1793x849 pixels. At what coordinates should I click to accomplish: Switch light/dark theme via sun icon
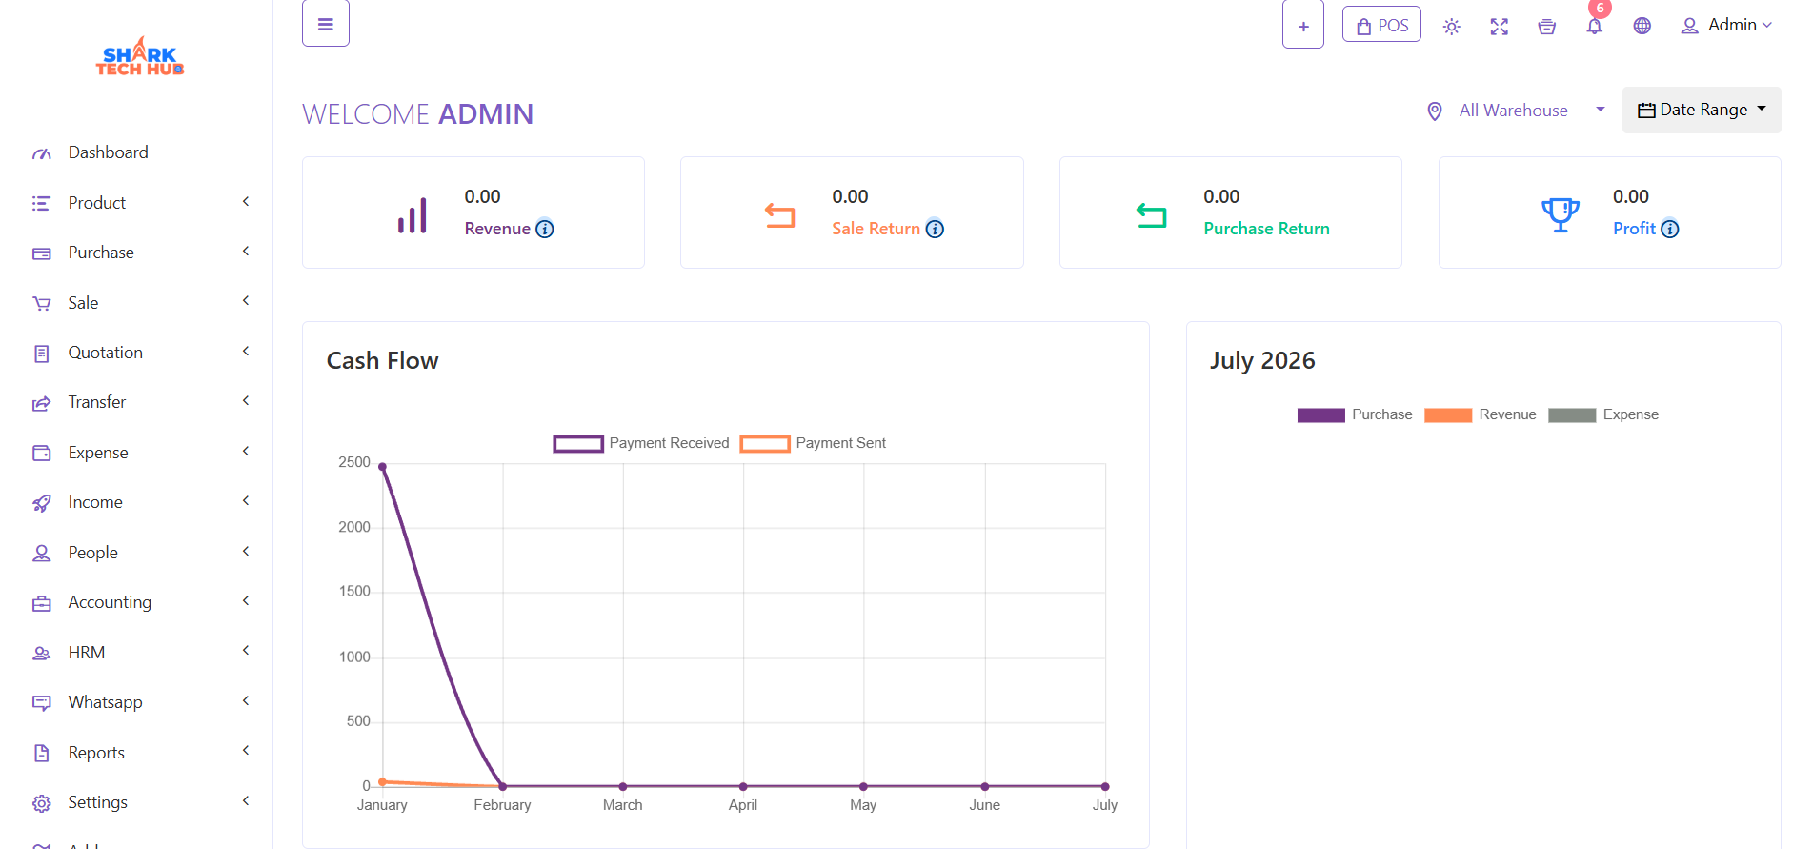tap(1451, 27)
